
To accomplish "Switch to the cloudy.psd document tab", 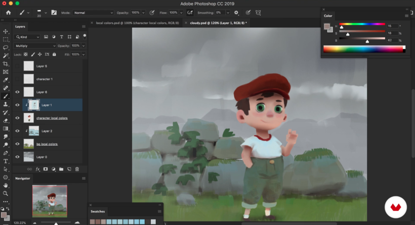I will [218, 23].
